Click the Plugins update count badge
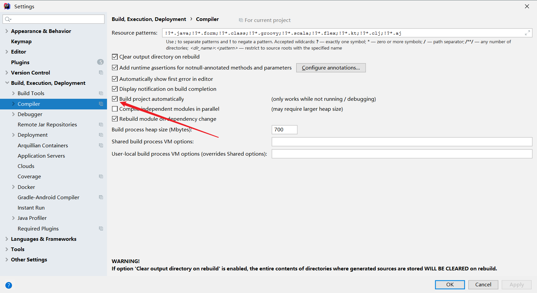The width and height of the screenshot is (537, 293). 100,62
